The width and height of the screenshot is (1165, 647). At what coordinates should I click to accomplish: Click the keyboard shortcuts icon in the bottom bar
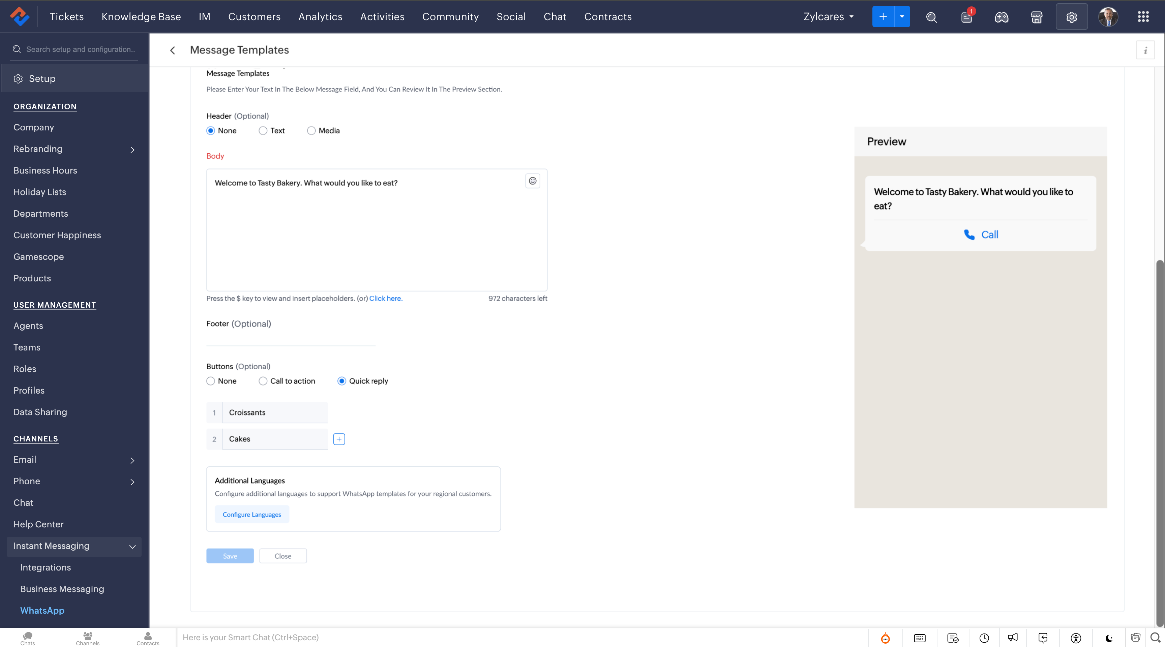click(x=920, y=638)
